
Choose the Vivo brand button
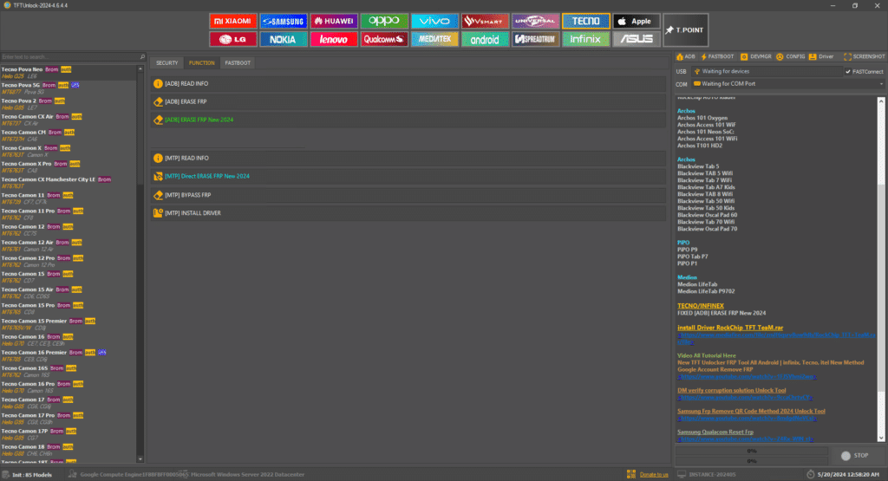(434, 21)
